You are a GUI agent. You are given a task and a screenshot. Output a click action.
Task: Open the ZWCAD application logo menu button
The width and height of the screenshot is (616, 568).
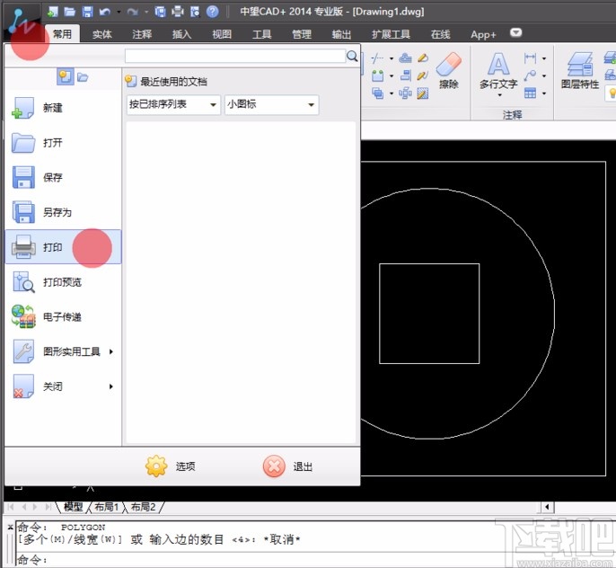[x=22, y=22]
